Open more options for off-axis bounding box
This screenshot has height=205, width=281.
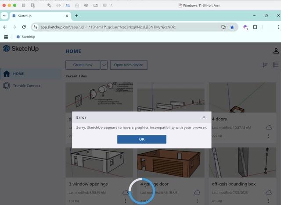pos(269,201)
